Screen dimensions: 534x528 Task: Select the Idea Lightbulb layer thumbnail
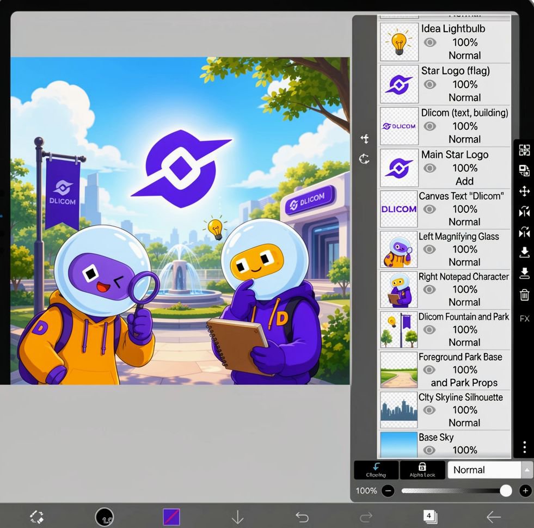click(399, 42)
